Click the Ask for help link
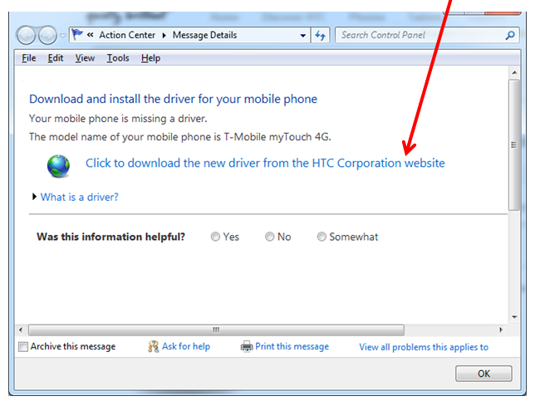The height and width of the screenshot is (401, 535). click(x=186, y=346)
